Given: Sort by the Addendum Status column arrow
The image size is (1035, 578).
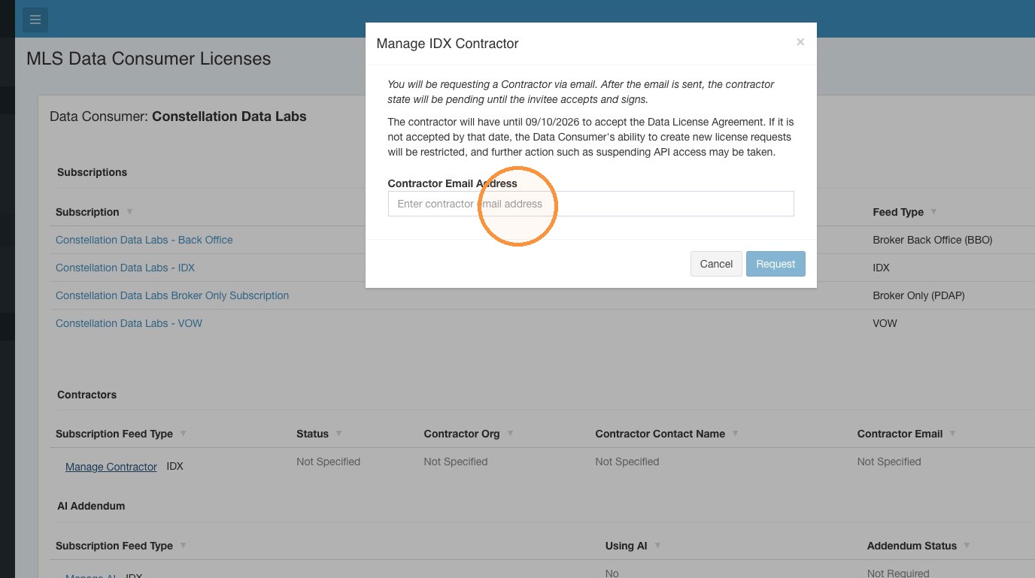Looking at the screenshot, I should click(x=967, y=546).
